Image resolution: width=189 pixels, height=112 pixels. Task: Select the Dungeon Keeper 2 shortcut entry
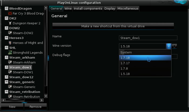(26, 23)
